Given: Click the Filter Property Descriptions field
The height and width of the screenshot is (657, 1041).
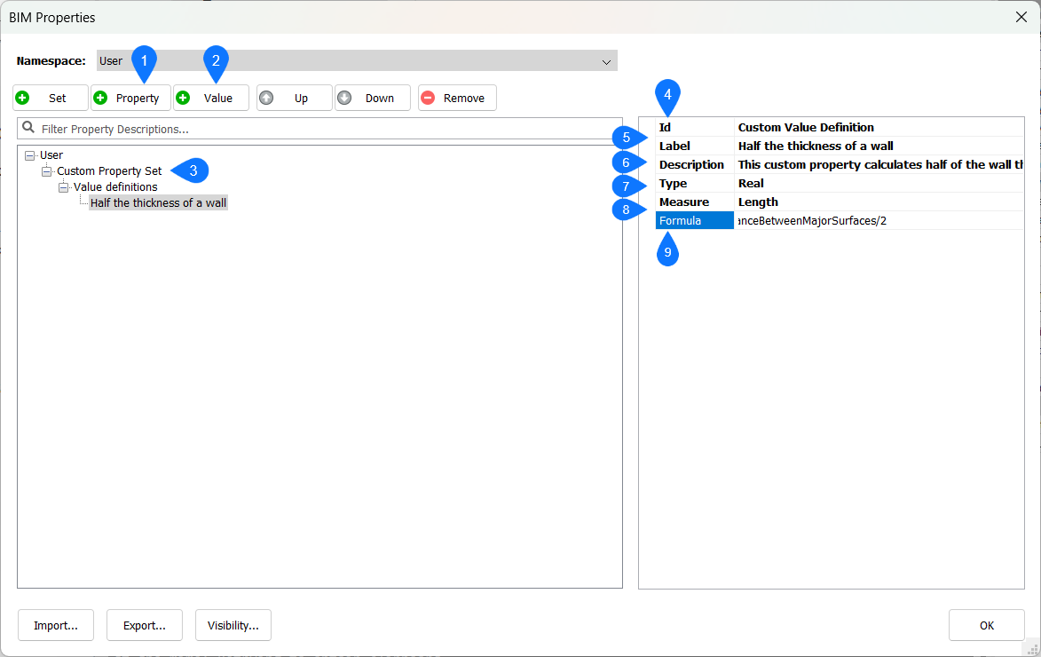Looking at the screenshot, I should tap(328, 129).
